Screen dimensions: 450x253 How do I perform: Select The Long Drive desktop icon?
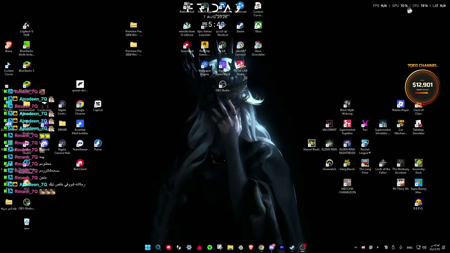(x=365, y=167)
